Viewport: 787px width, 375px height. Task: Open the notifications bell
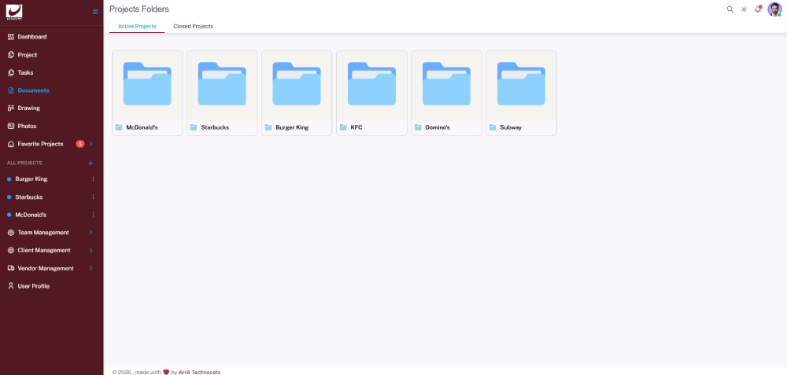(x=758, y=9)
